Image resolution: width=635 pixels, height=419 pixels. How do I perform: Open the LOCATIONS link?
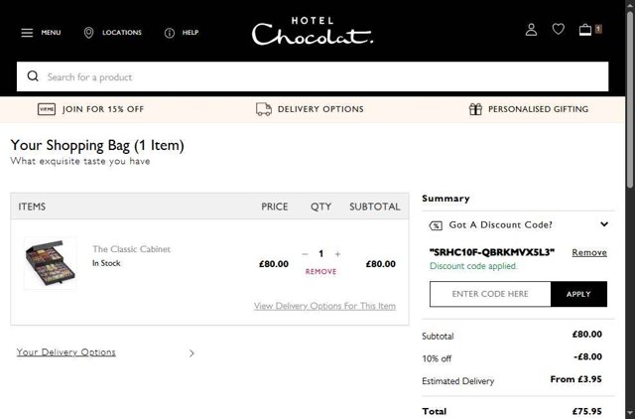[122, 33]
